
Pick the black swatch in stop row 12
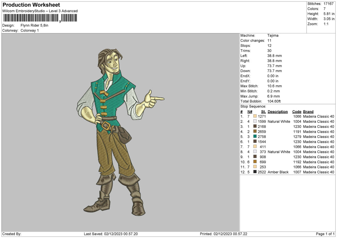point(255,172)
